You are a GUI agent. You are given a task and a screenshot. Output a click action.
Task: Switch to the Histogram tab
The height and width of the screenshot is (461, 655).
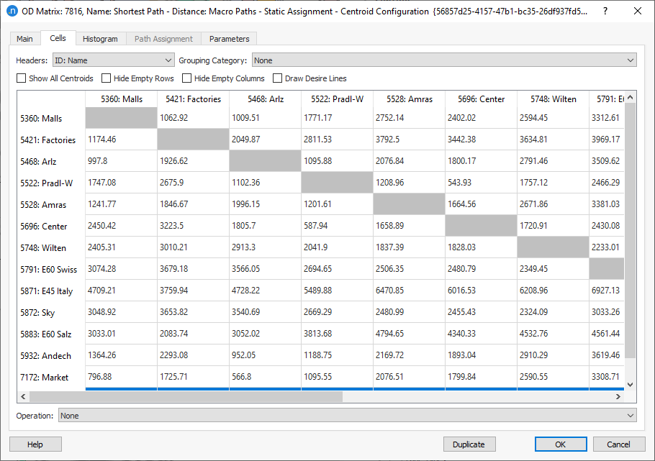click(100, 39)
